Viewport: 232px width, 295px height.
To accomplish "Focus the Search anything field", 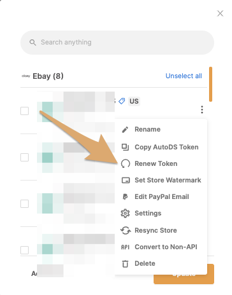I will 117,43.
